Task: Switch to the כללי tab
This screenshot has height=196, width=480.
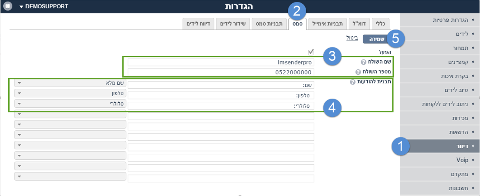Action: (x=380, y=24)
